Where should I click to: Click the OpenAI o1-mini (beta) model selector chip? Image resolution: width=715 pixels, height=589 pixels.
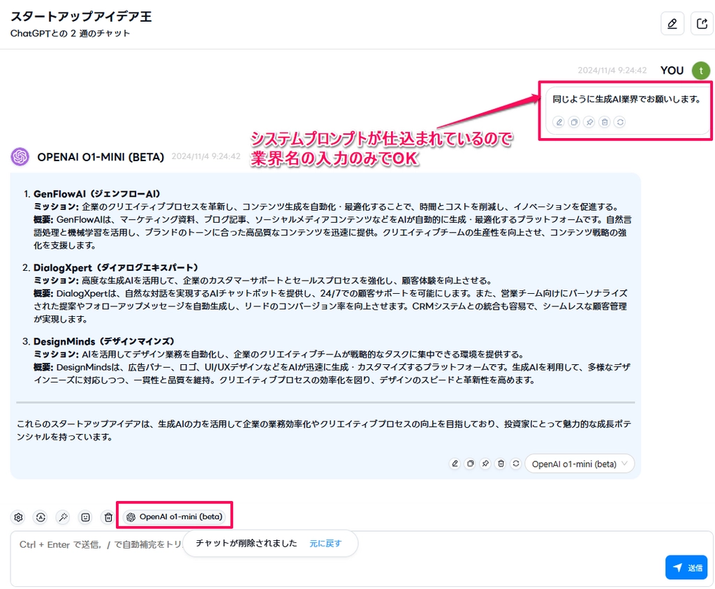175,517
